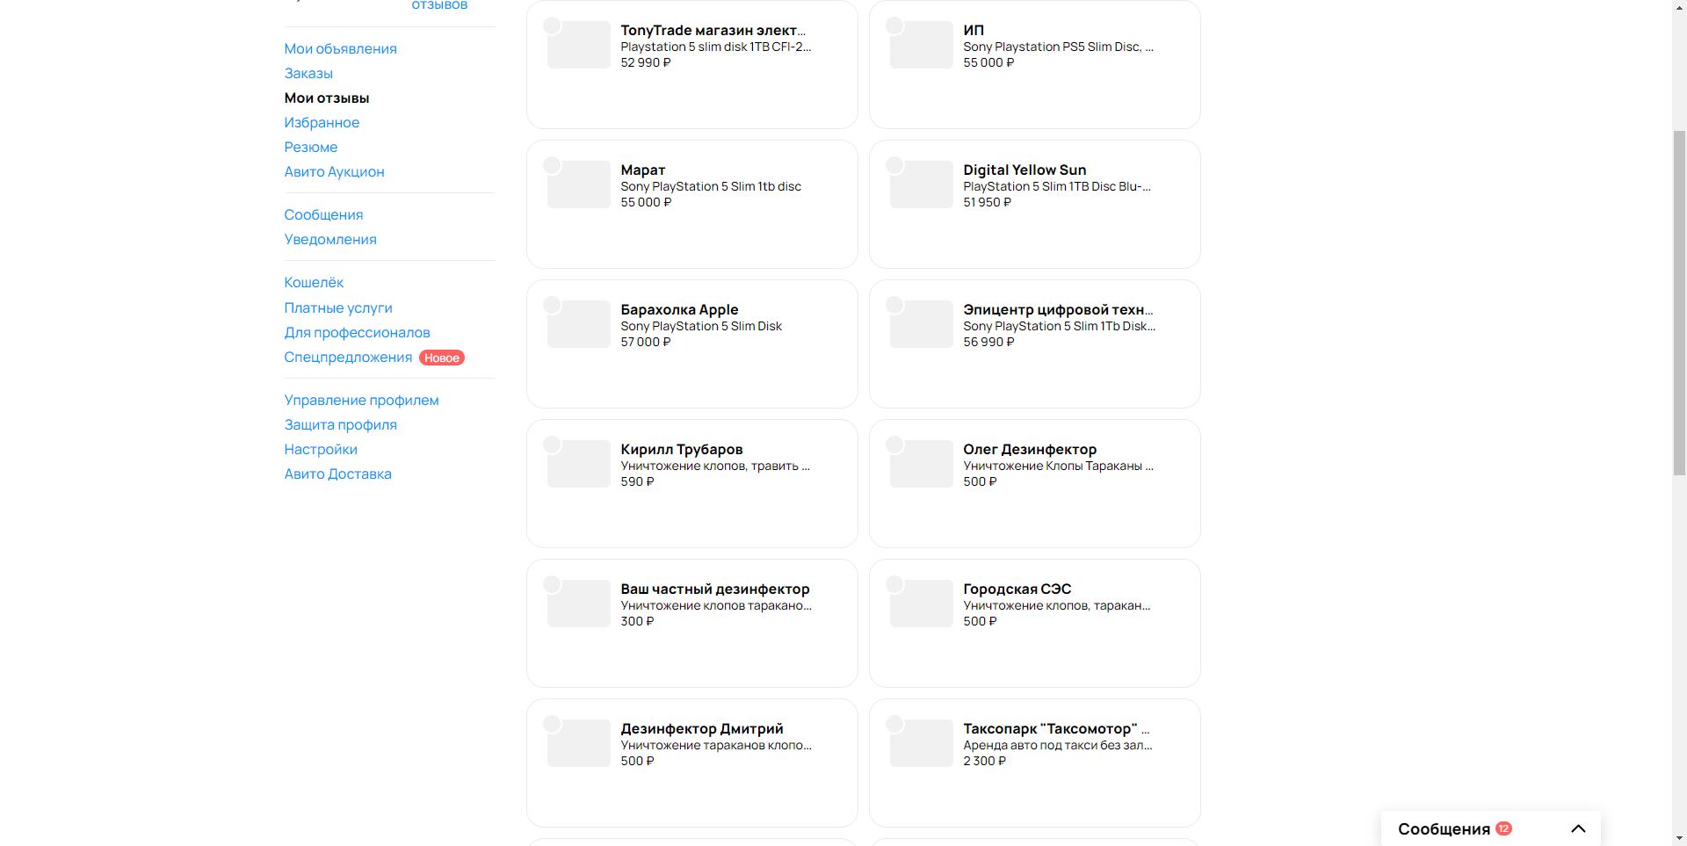Click the vertical page scrollbar thumb
This screenshot has height=846, width=1687.
coord(1679,303)
